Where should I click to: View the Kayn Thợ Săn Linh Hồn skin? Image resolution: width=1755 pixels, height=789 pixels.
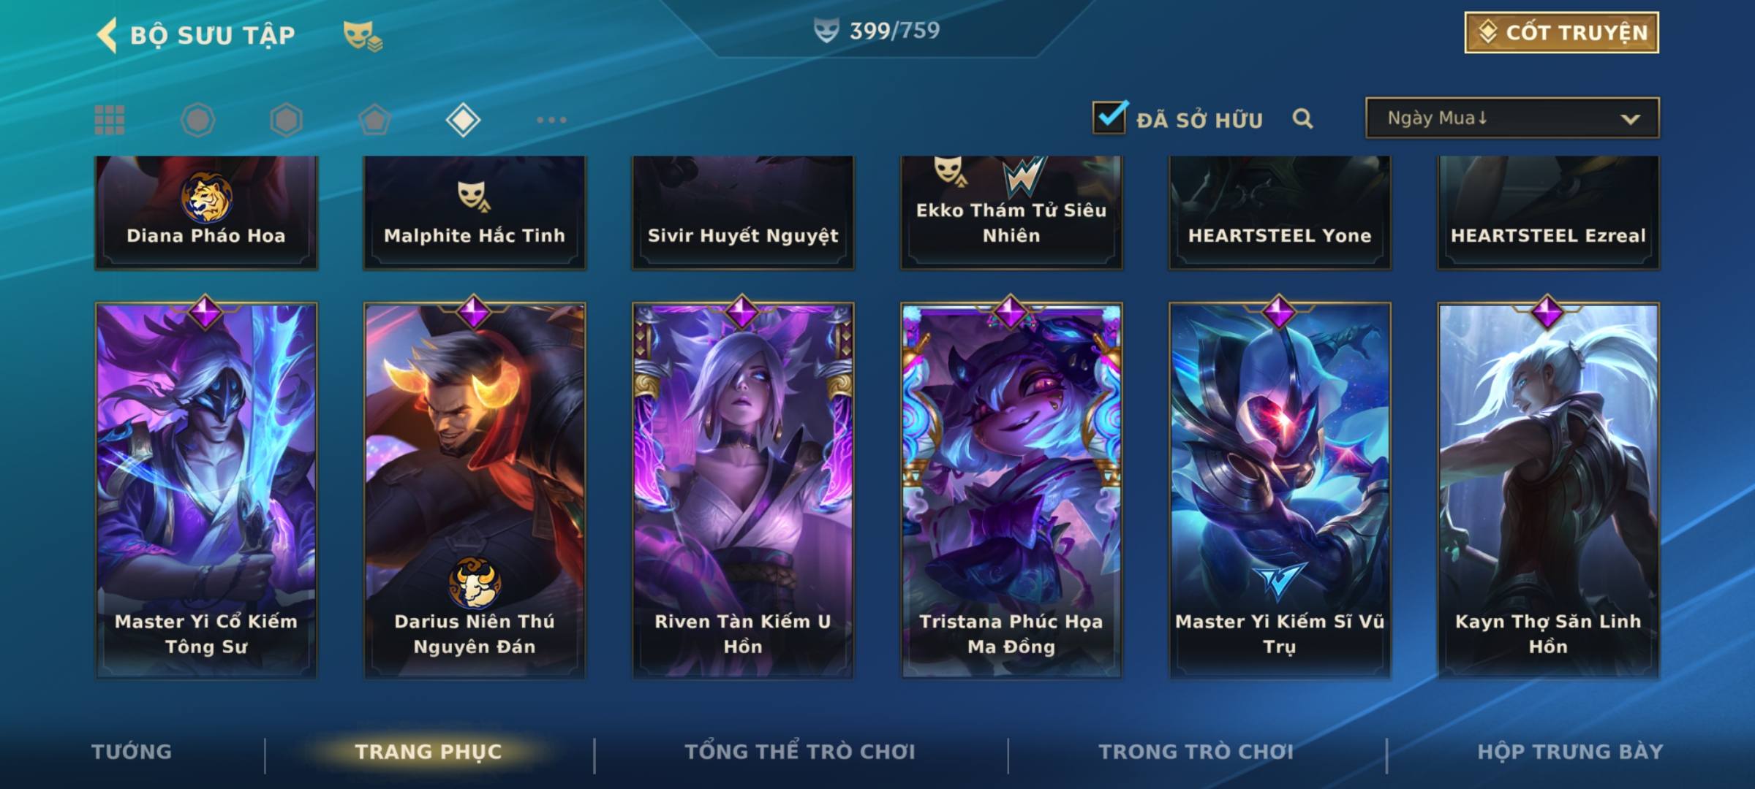[x=1548, y=490]
